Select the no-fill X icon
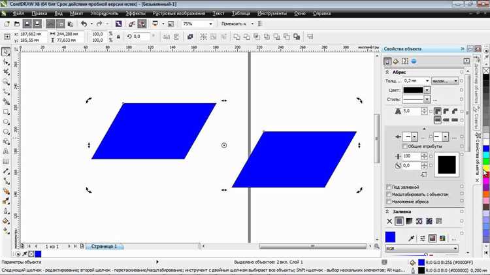The width and height of the screenshot is (490, 275). [389, 221]
